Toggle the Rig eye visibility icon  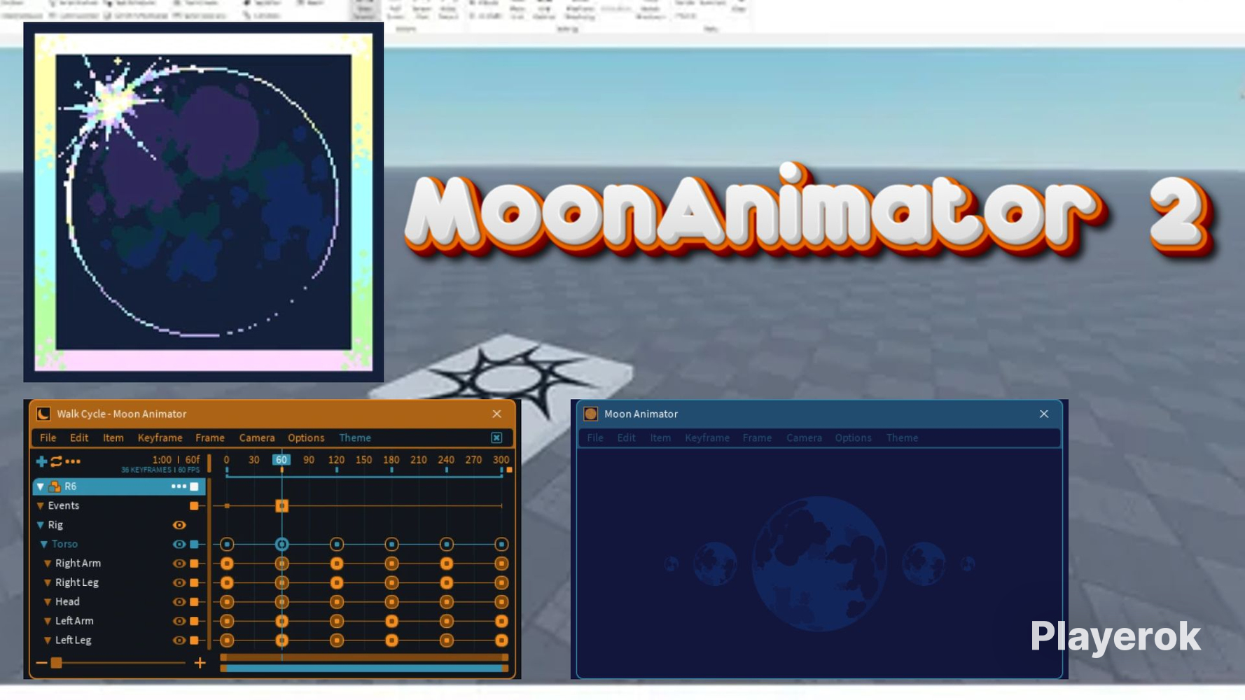pos(179,525)
